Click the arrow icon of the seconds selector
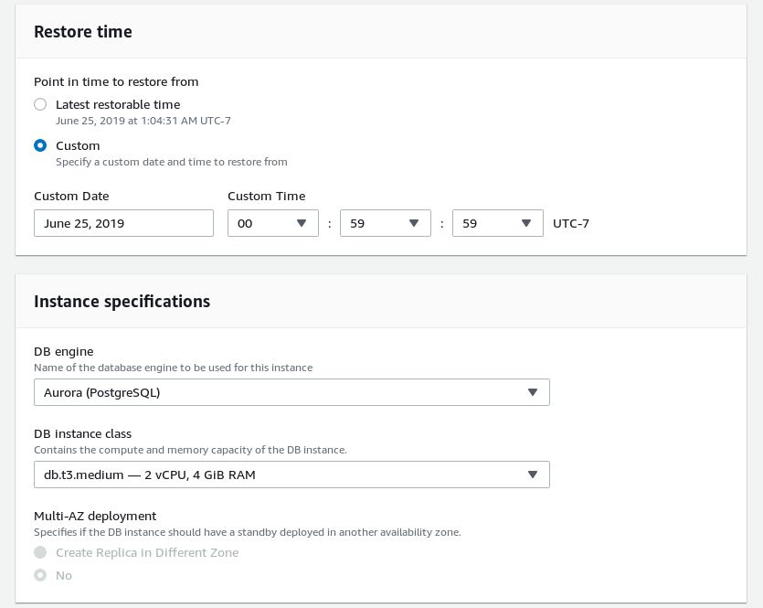 click(x=526, y=223)
